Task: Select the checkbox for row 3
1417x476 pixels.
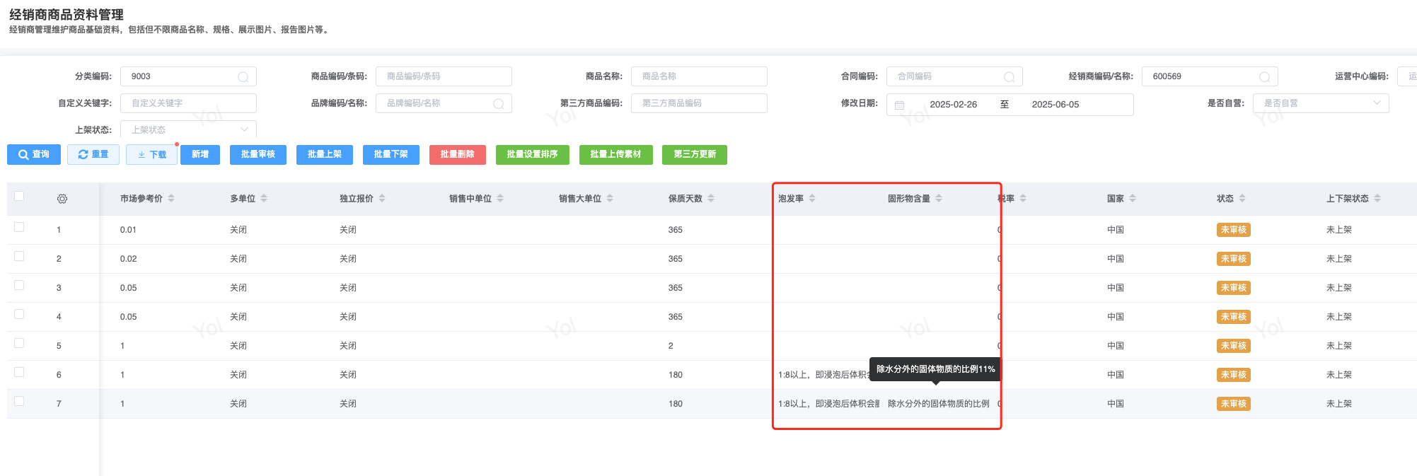Action: [x=19, y=285]
